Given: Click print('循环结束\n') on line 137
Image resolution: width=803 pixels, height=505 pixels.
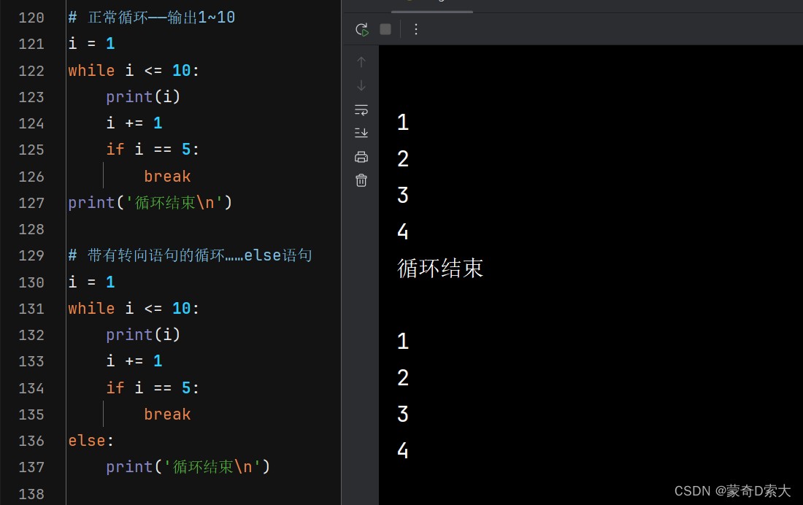Looking at the screenshot, I should pyautogui.click(x=188, y=466).
